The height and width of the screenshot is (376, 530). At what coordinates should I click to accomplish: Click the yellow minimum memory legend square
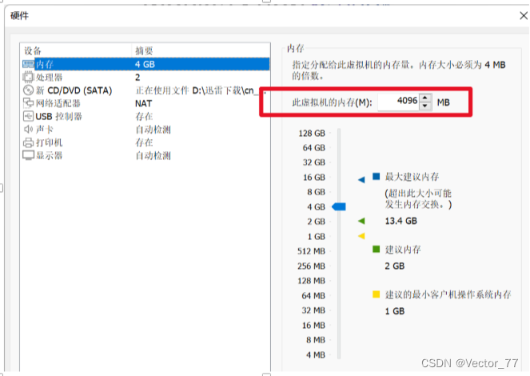pyautogui.click(x=376, y=294)
